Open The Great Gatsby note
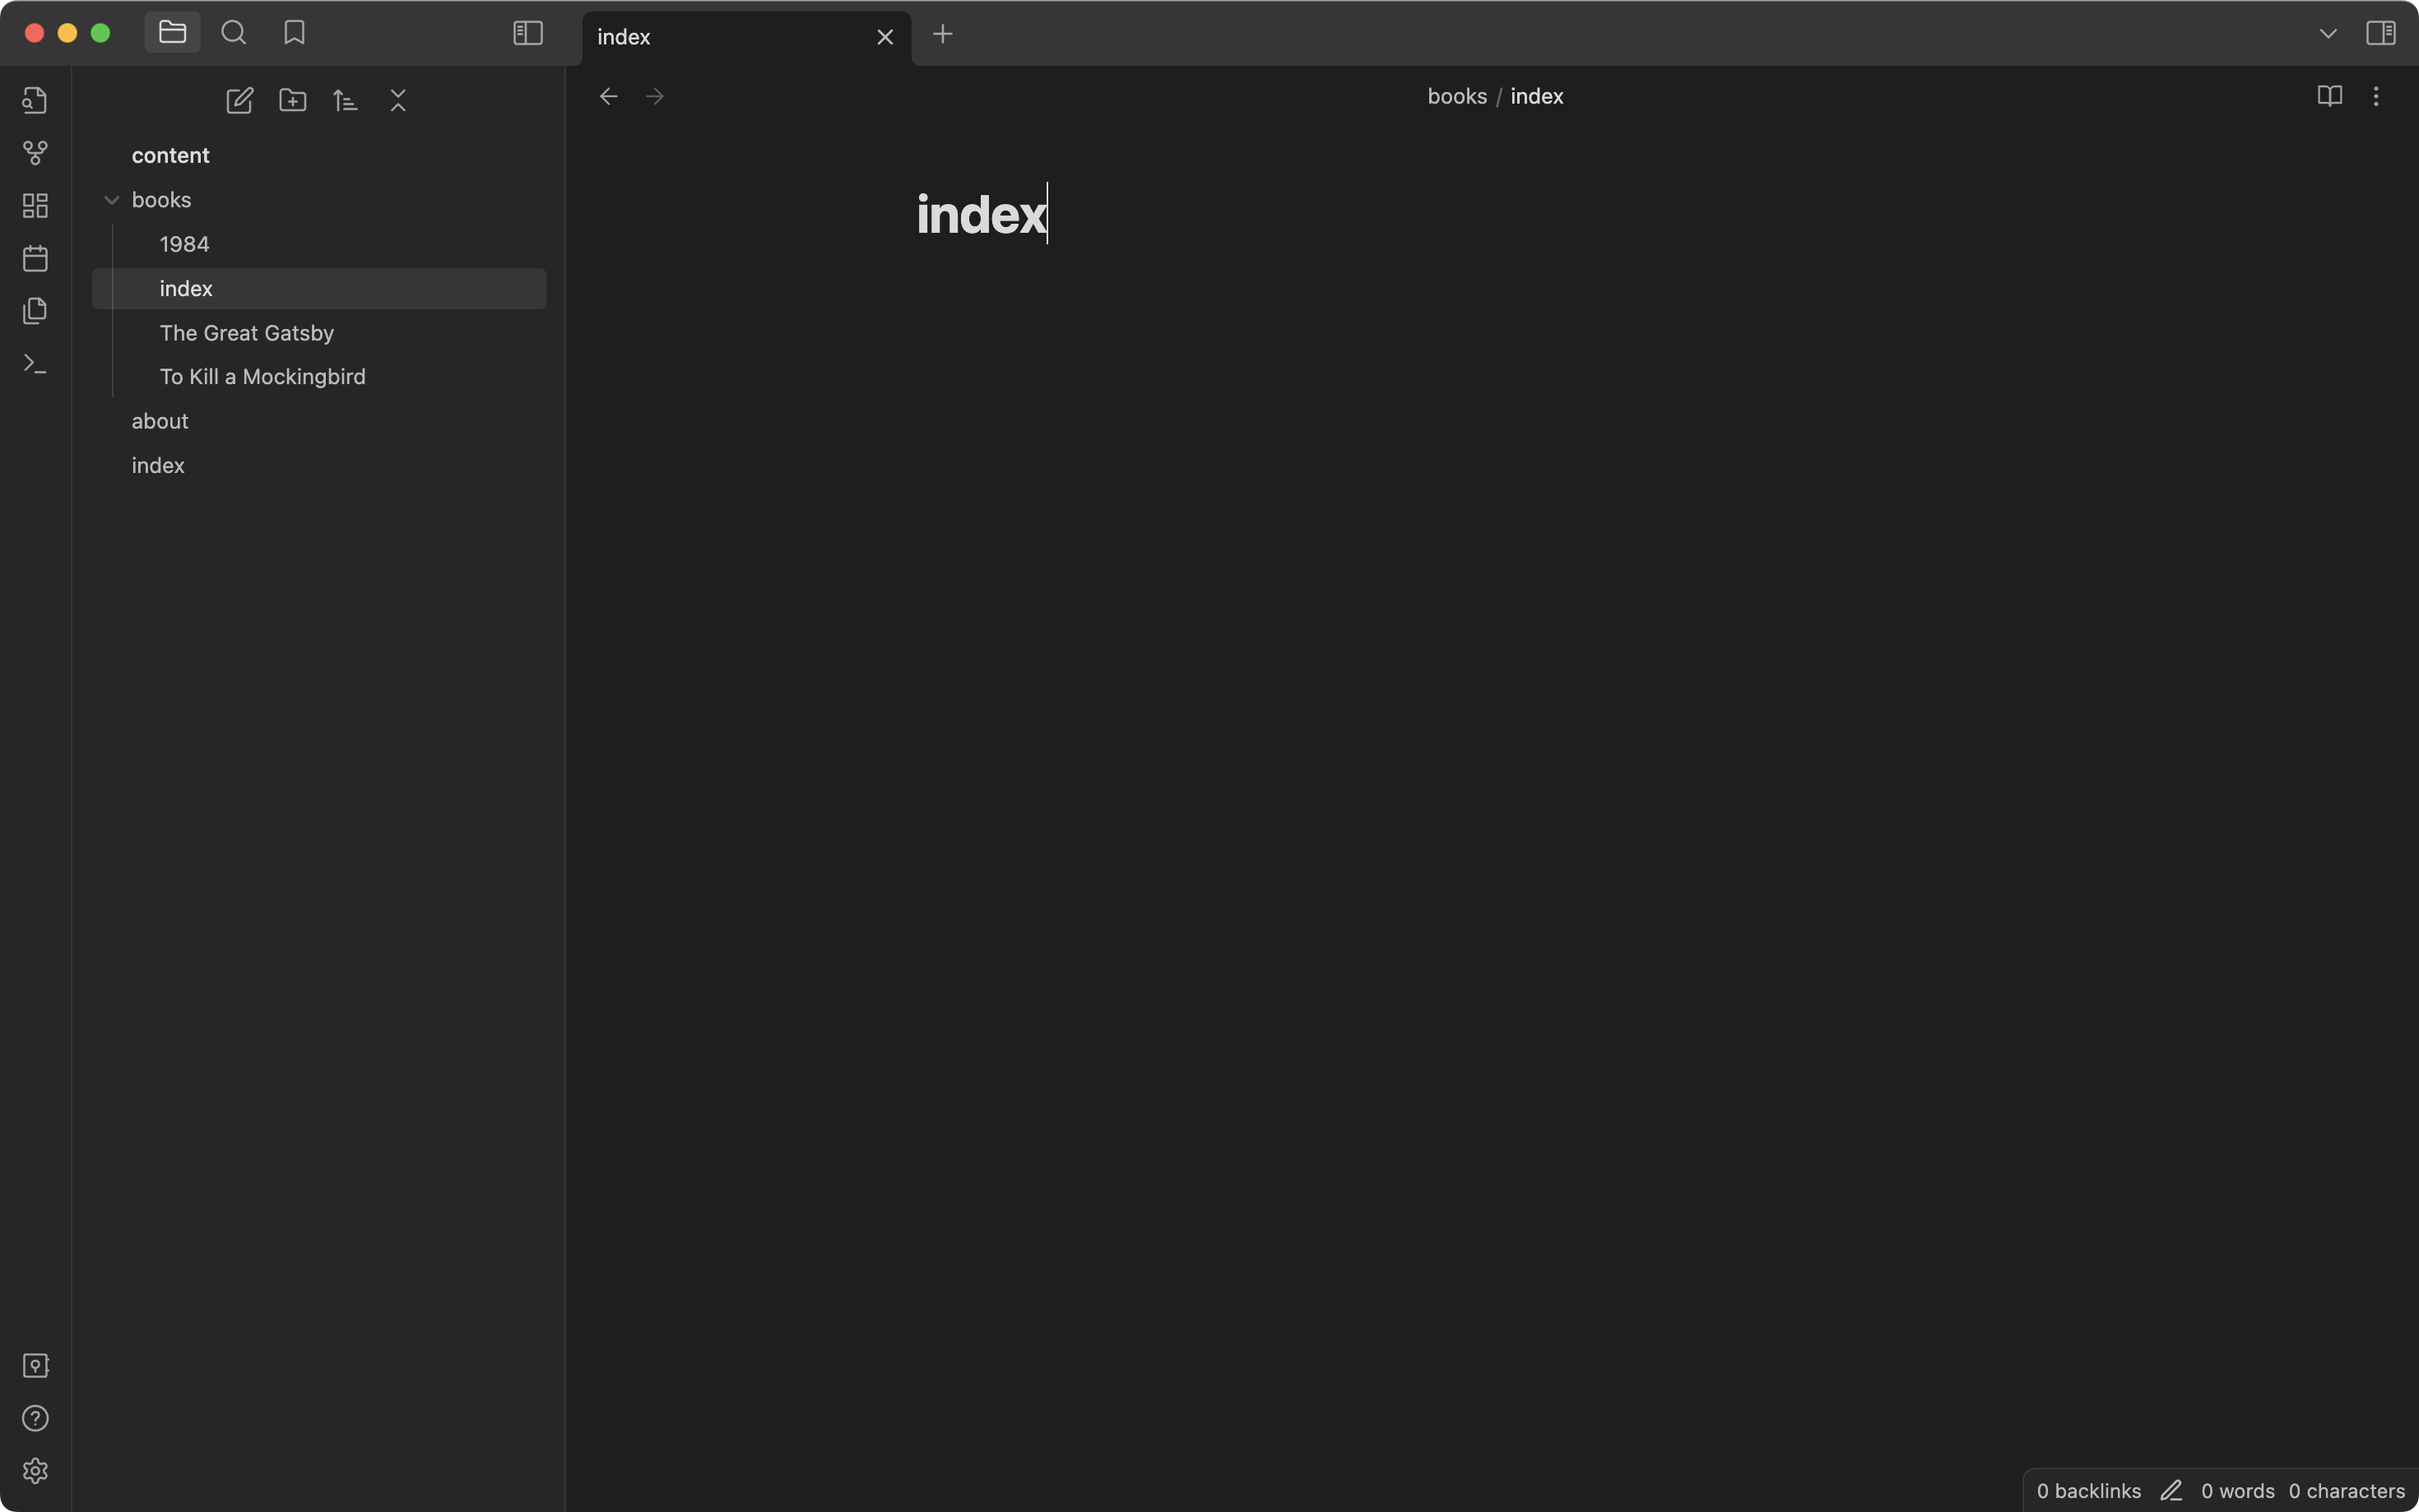The image size is (2419, 1512). (245, 332)
